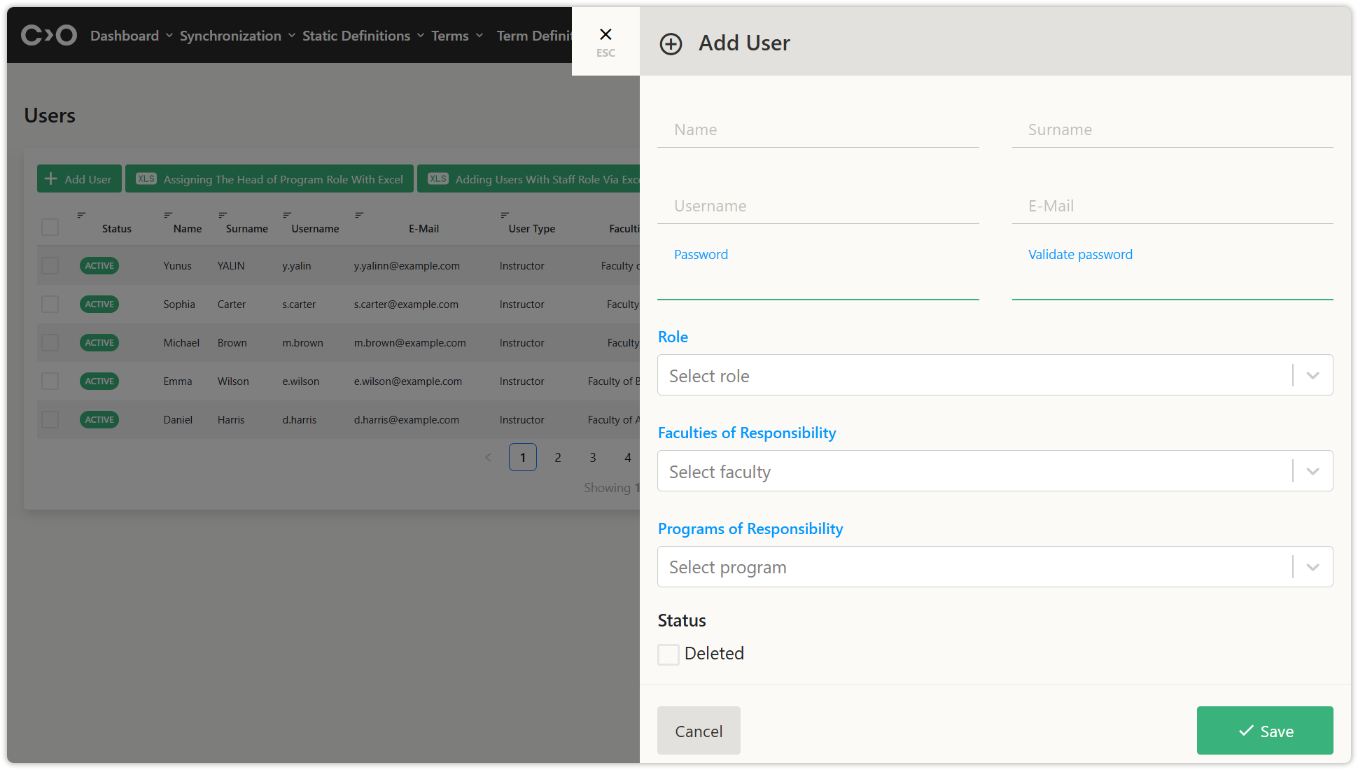Viewport: 1358px width, 770px height.
Task: Click the Cancel button
Action: (698, 731)
